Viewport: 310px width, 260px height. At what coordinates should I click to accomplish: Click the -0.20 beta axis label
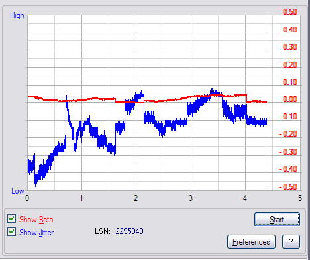pyautogui.click(x=288, y=134)
